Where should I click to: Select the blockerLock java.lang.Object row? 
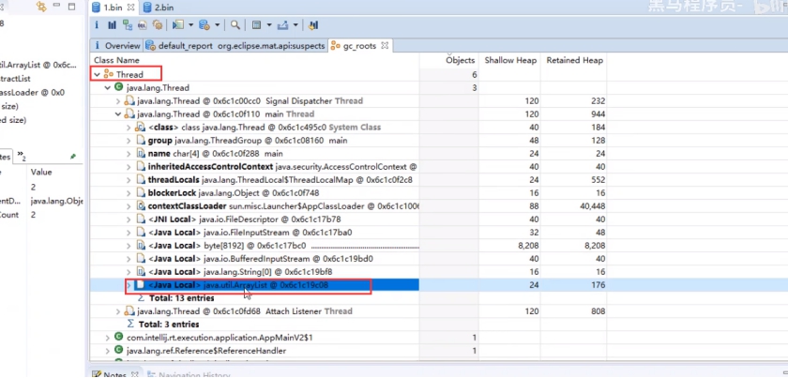coord(234,193)
